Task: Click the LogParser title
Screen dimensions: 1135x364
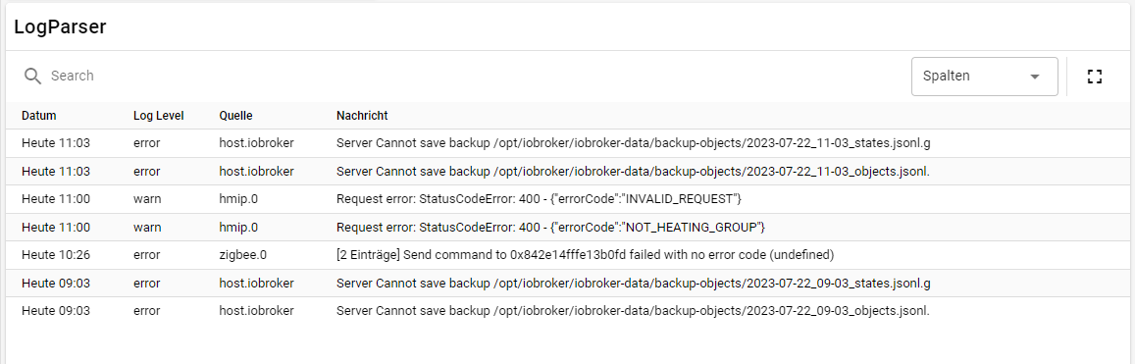Action: (x=61, y=27)
